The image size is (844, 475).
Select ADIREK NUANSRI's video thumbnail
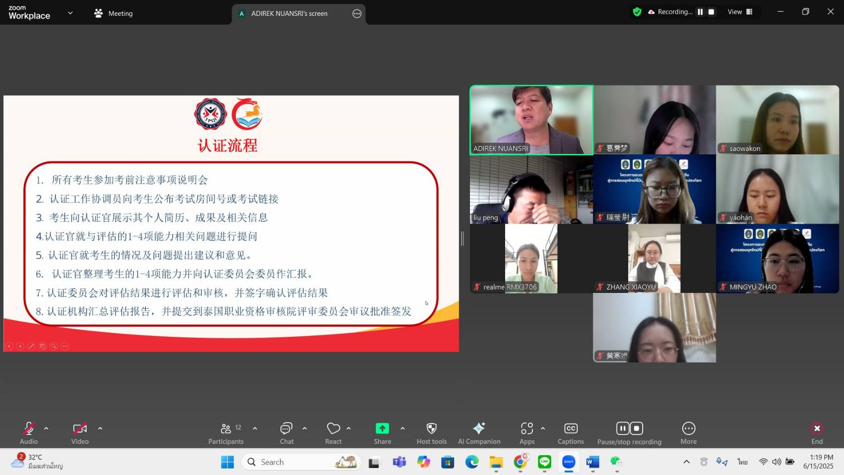click(531, 120)
